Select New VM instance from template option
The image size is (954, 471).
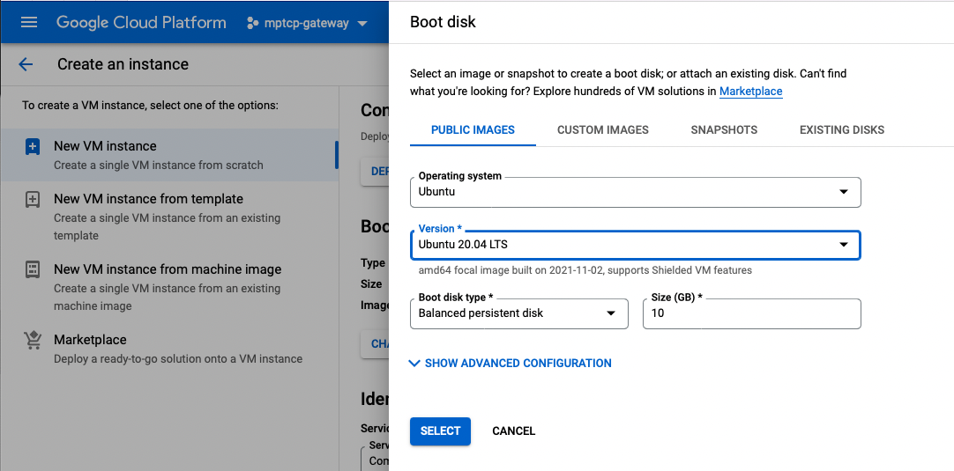point(169,217)
